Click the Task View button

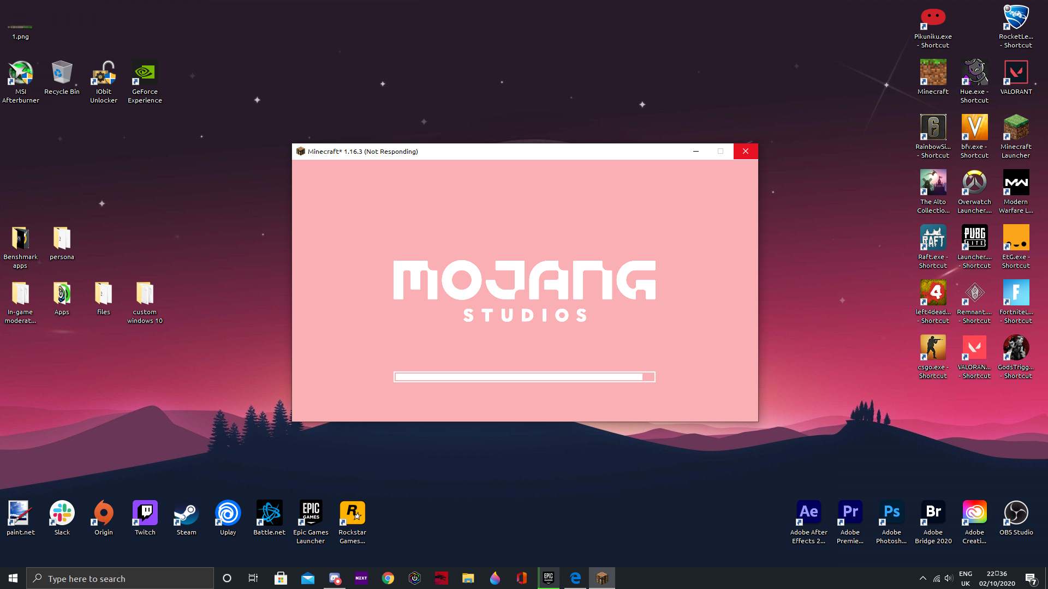253,578
